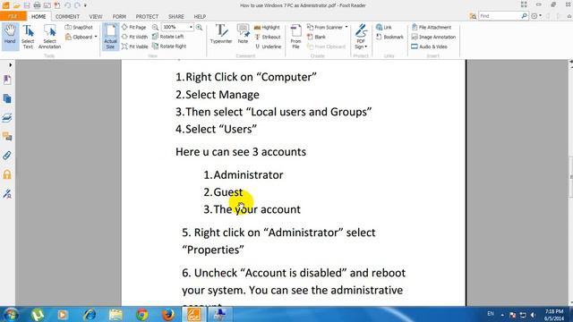Open the 100% zoom level dropdown
This screenshot has height=322, width=573.
(191, 28)
